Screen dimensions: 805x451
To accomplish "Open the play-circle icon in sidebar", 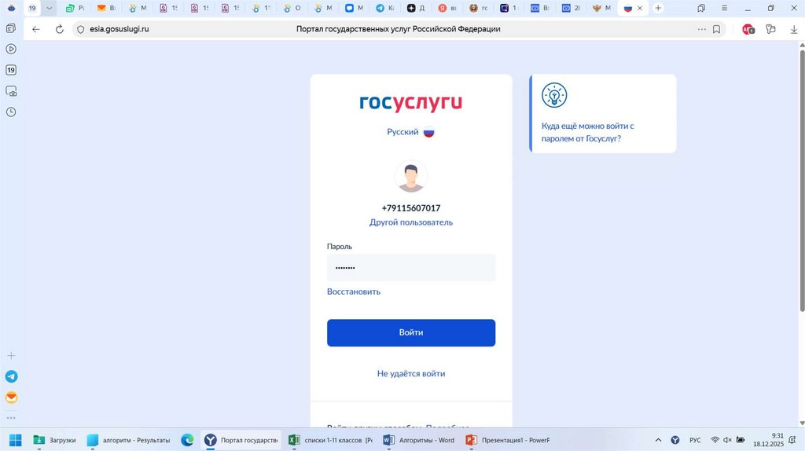I will (11, 49).
